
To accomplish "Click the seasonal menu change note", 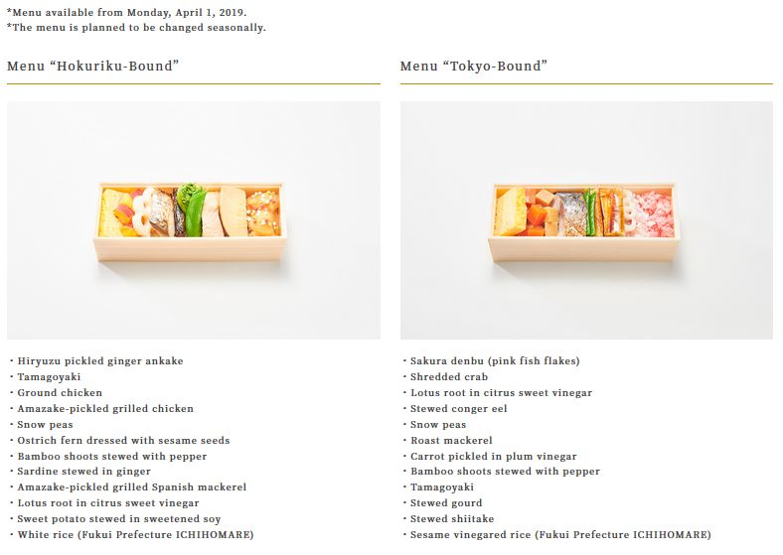I will point(136,28).
